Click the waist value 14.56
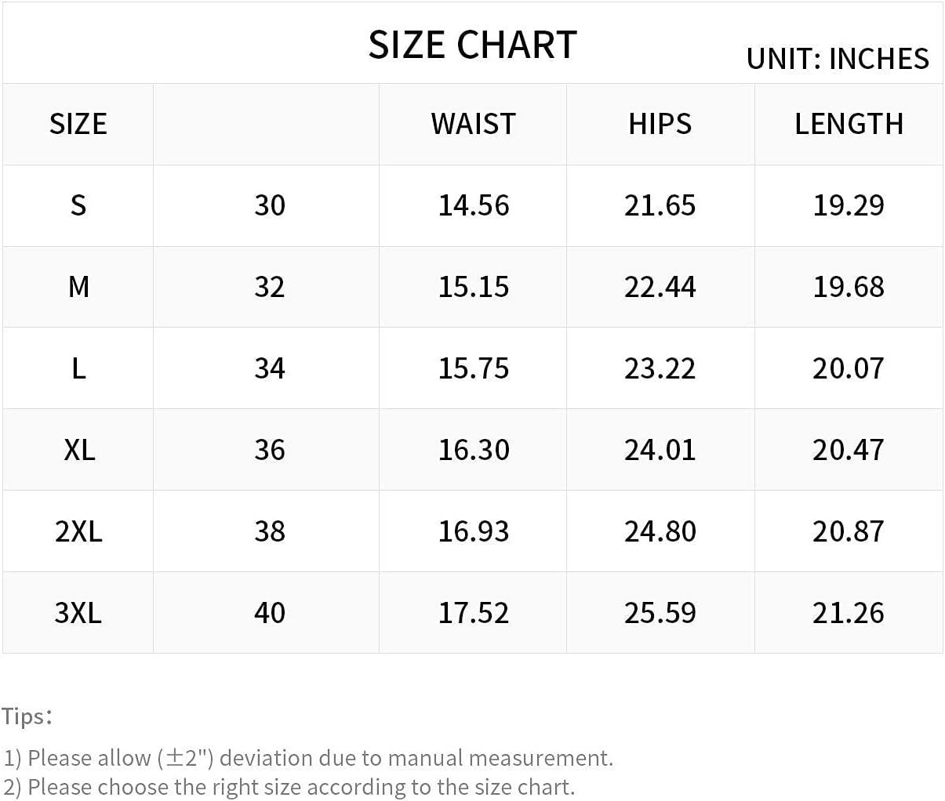Image resolution: width=945 pixels, height=801 pixels. (474, 205)
